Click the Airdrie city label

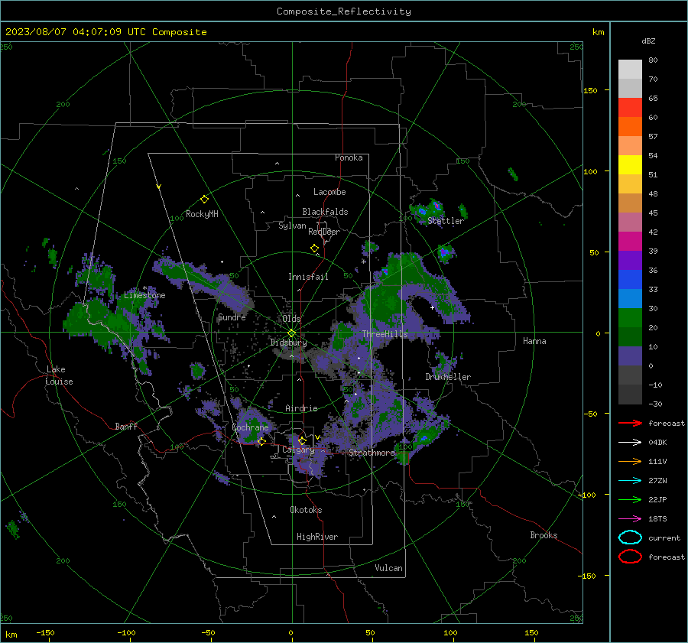click(301, 408)
